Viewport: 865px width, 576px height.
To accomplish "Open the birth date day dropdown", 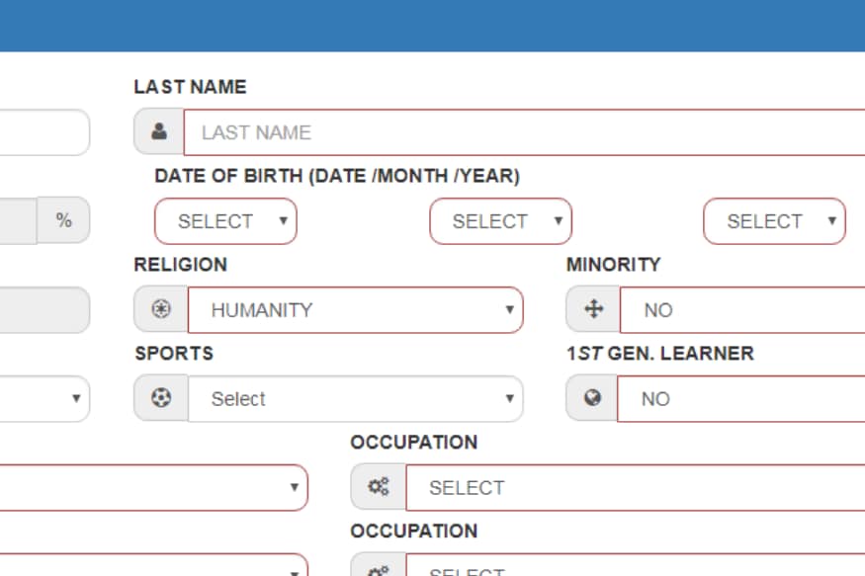I will coord(225,221).
